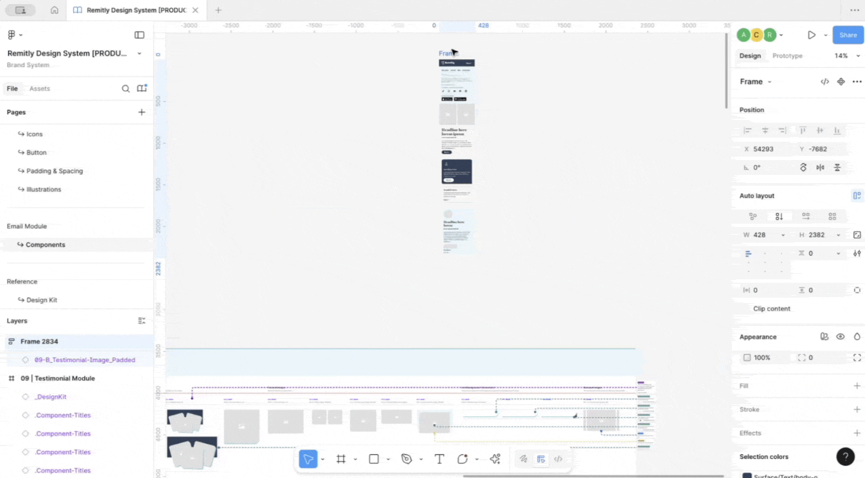Switch to the Prototype tab
This screenshot has height=478, width=865.
(x=787, y=56)
